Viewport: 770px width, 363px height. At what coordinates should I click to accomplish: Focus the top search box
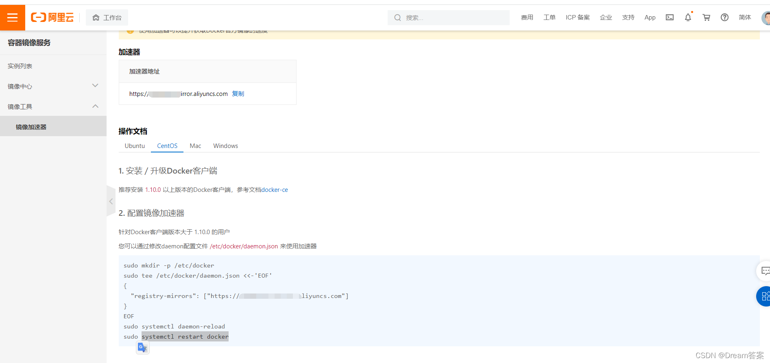click(449, 17)
